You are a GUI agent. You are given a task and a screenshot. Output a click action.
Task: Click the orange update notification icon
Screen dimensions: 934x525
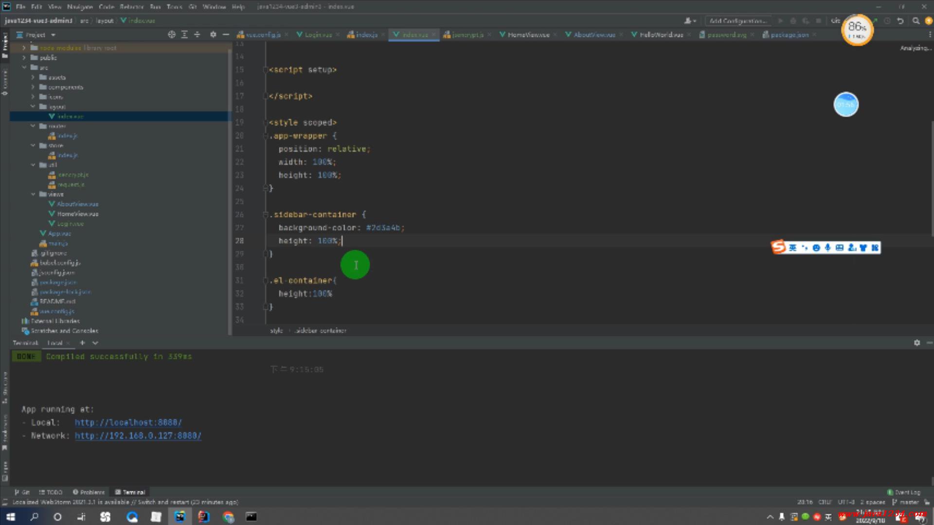928,21
